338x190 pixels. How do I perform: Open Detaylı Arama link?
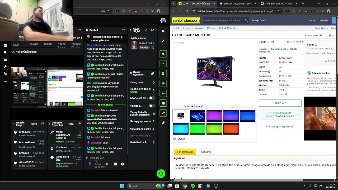point(259,21)
